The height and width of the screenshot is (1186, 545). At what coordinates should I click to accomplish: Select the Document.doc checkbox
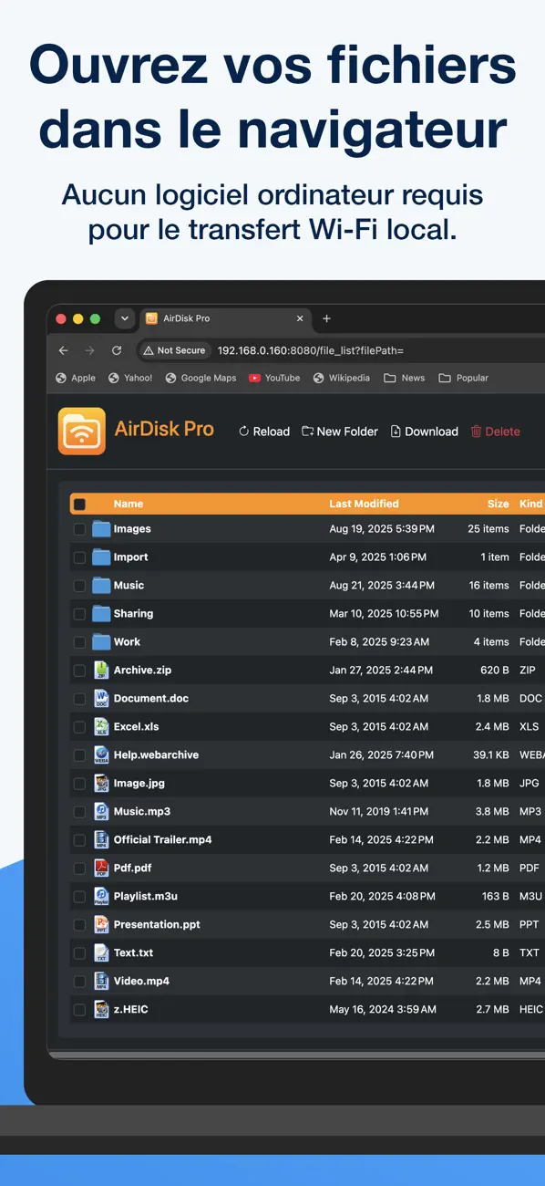click(79, 699)
